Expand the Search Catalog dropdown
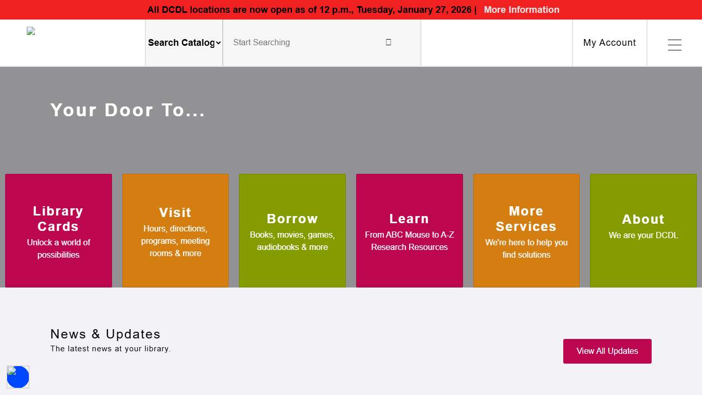 coord(184,43)
